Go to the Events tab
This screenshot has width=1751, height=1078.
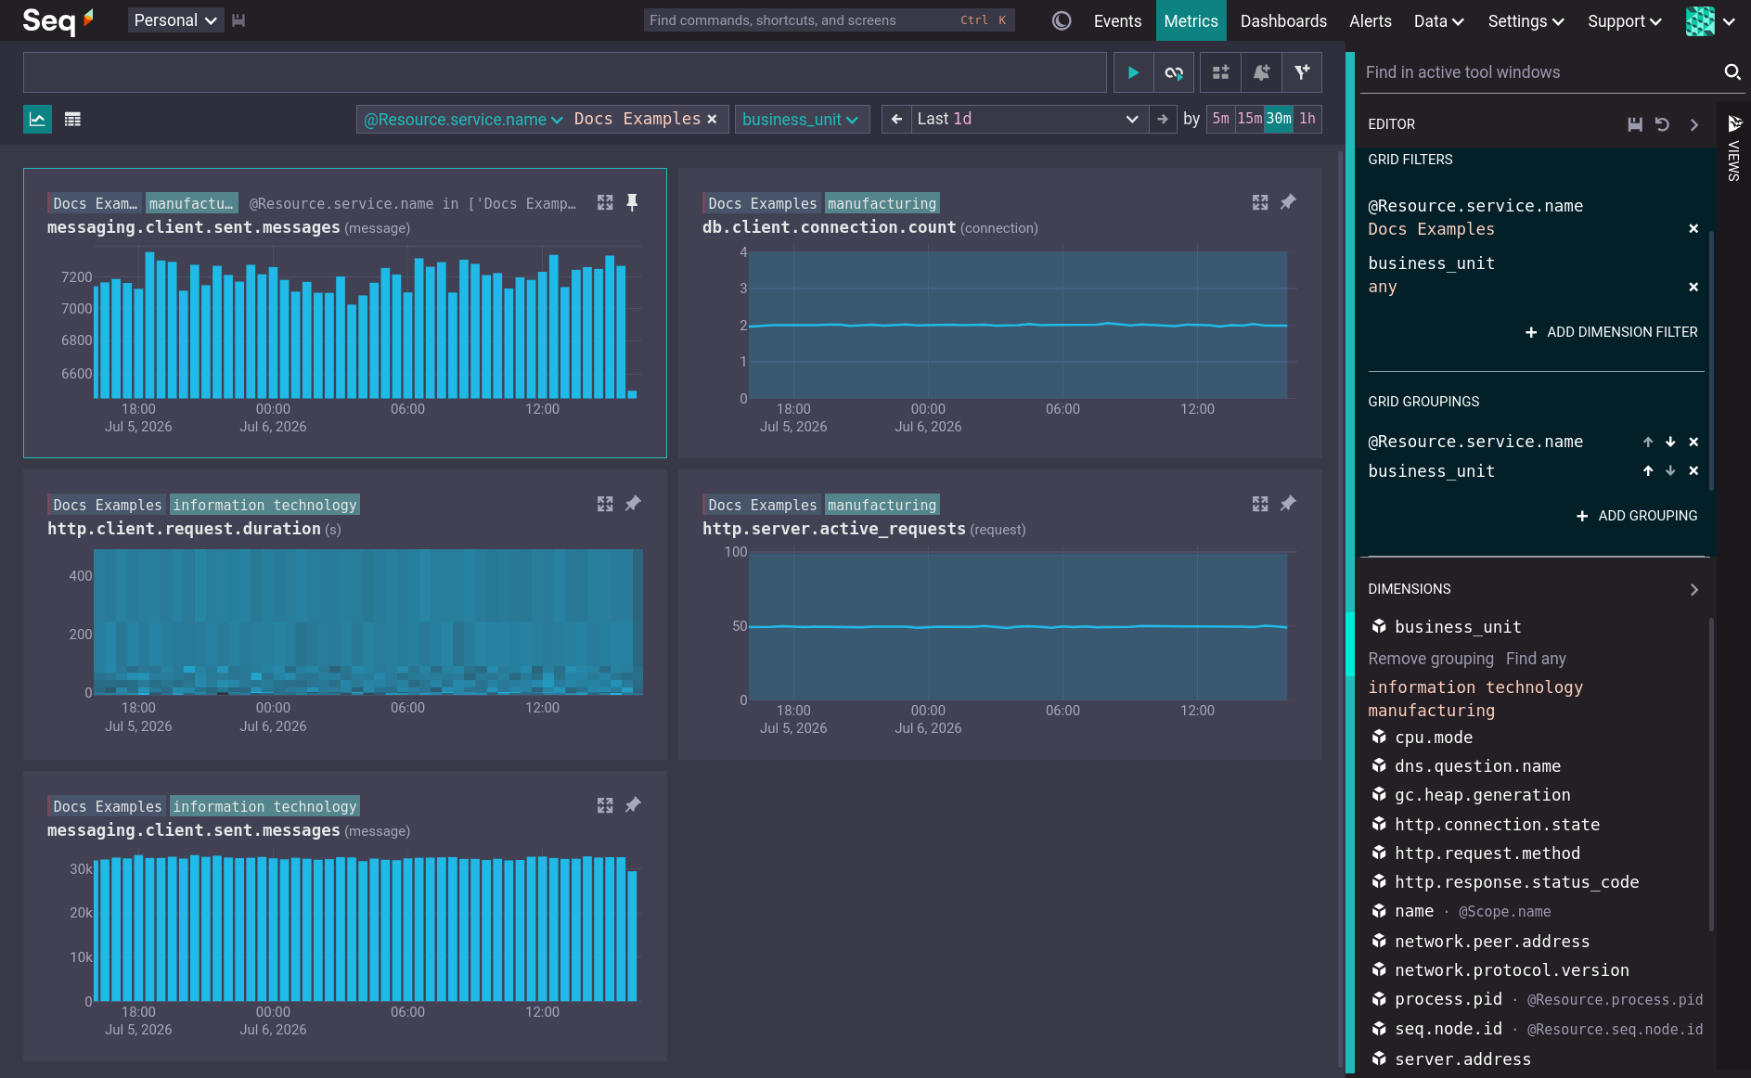tap(1117, 20)
